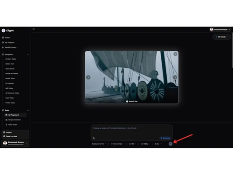The image size is (233, 175).
Task: Collapse the Tools section chevron
Action: pyautogui.click(x=28, y=111)
